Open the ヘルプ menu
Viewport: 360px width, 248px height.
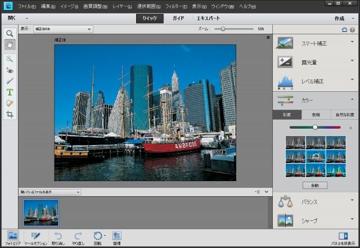click(x=247, y=6)
